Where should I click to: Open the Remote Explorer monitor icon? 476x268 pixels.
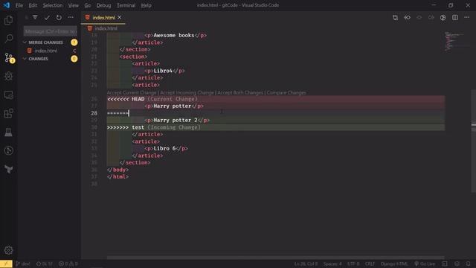coord(8,95)
